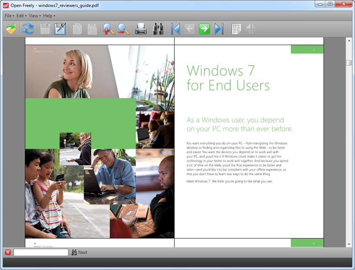Zoom in with the red plus magnifier
The width and height of the screenshot is (355, 270).
point(109,29)
